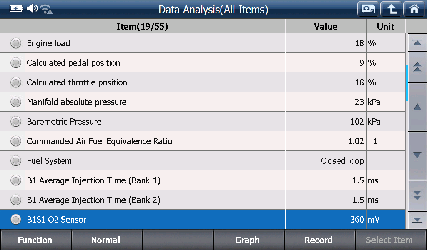Click the single up arrow scroll button
The height and width of the screenshot is (250, 427).
click(417, 107)
